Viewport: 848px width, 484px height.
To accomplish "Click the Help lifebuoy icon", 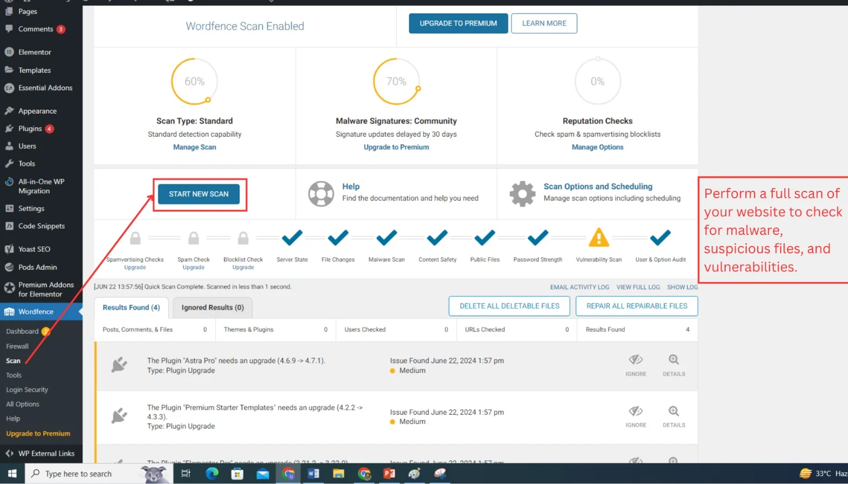I will click(x=321, y=193).
